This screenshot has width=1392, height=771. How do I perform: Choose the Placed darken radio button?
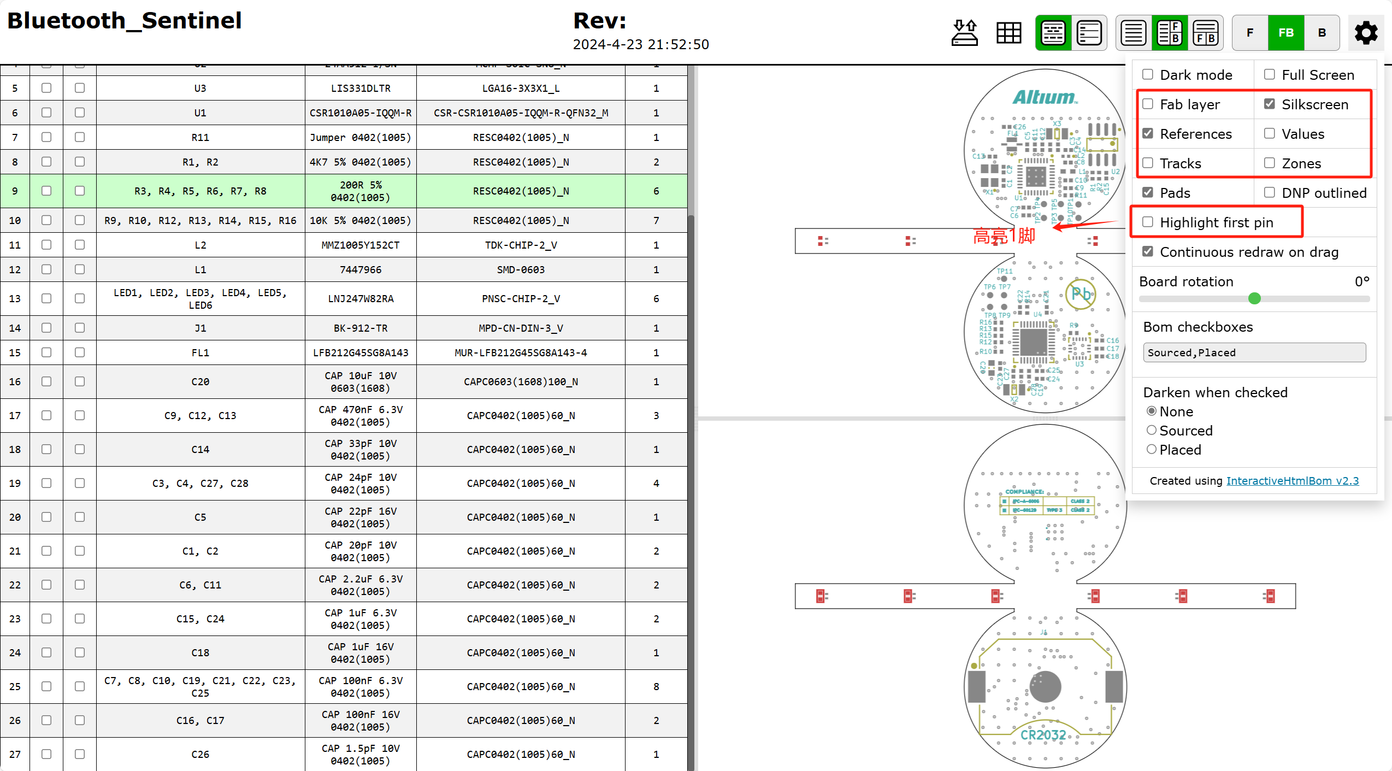point(1152,450)
